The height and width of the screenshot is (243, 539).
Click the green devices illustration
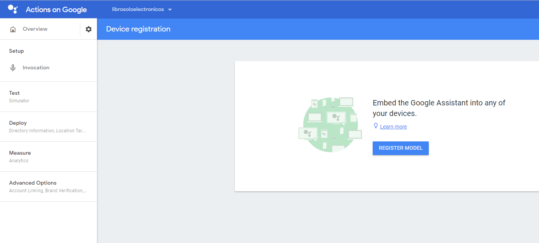click(x=330, y=125)
